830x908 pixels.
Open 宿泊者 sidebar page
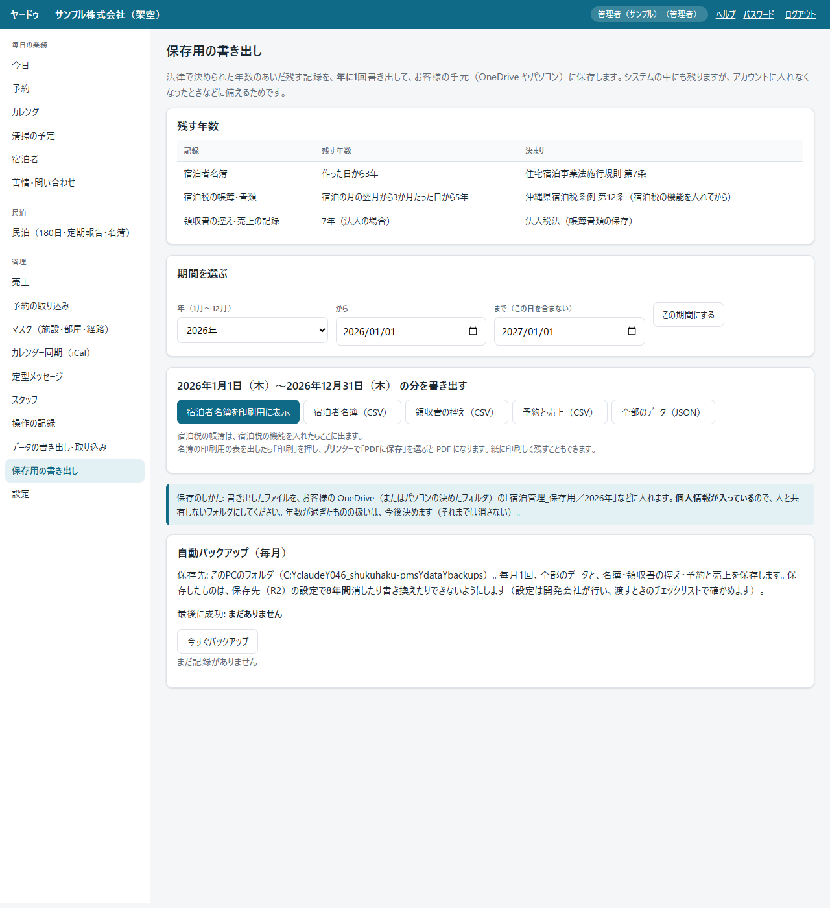pyautogui.click(x=75, y=160)
